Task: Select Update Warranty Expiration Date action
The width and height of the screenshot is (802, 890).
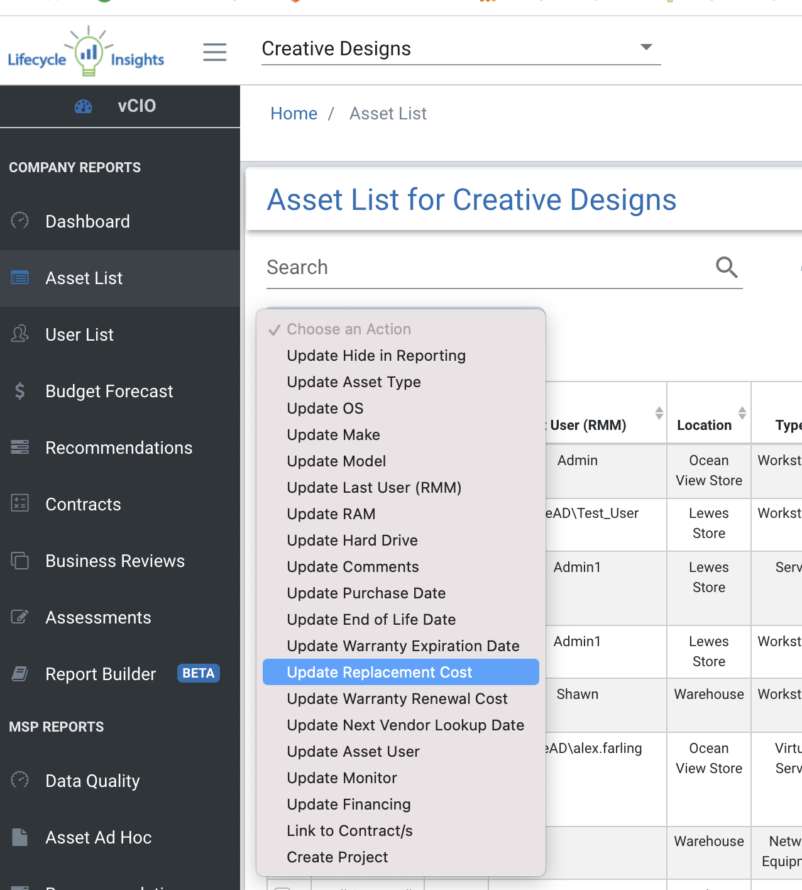Action: coord(401,646)
